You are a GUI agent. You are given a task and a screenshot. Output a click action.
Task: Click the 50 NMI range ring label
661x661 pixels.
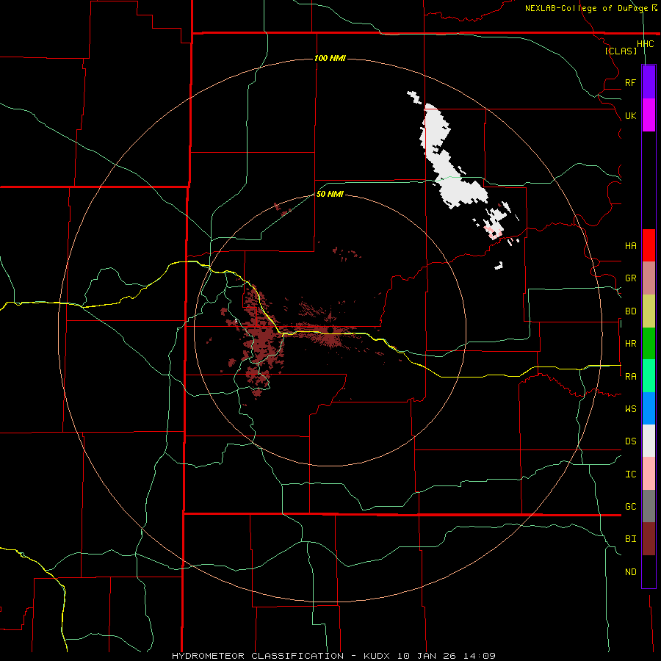pos(330,194)
